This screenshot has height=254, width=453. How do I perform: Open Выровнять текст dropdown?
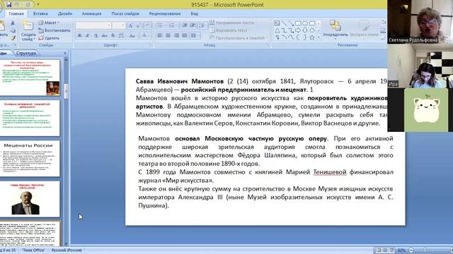(x=231, y=30)
